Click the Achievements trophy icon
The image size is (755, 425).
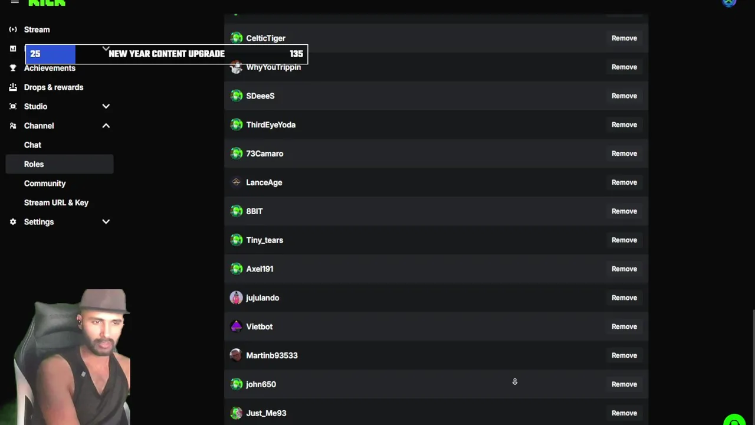point(13,68)
